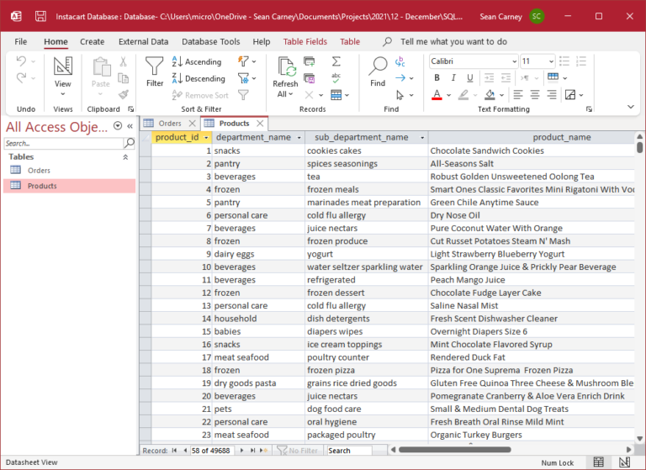This screenshot has height=470, width=646.
Task: Click the font color red A button
Action: point(437,95)
